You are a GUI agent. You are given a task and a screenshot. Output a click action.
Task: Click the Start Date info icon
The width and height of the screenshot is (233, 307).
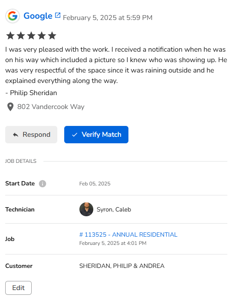43,184
